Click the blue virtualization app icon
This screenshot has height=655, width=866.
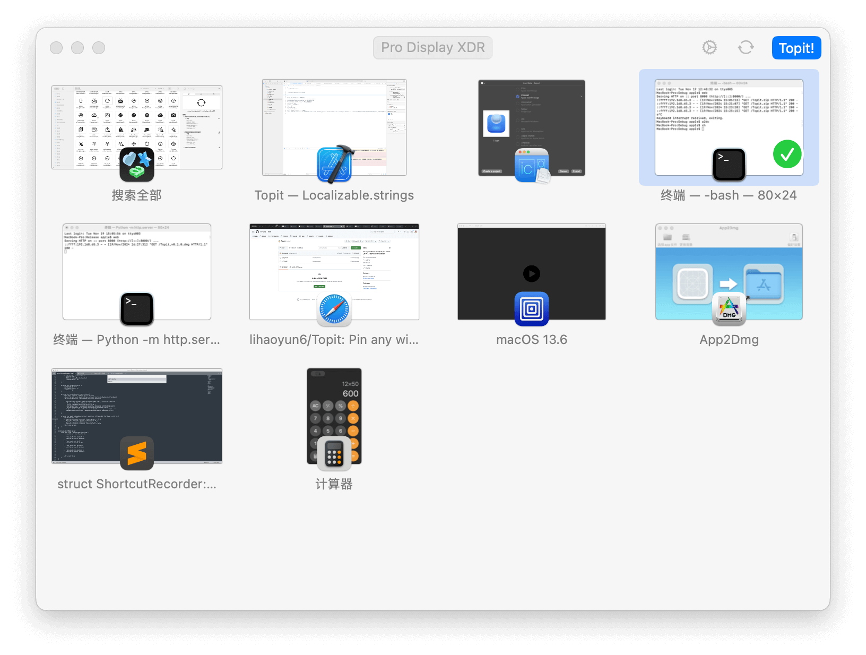tap(532, 308)
